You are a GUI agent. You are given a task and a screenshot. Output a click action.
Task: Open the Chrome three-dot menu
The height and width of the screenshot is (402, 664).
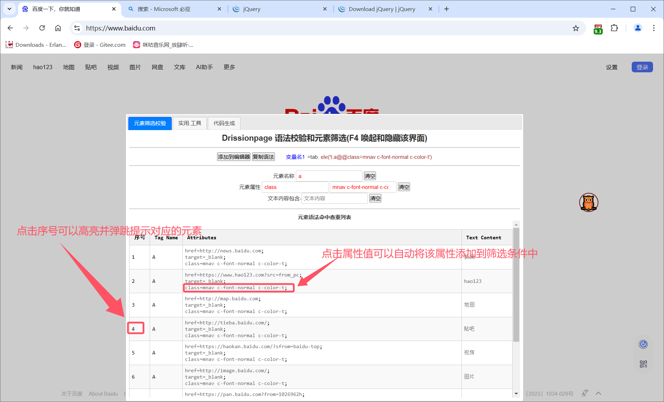[654, 28]
